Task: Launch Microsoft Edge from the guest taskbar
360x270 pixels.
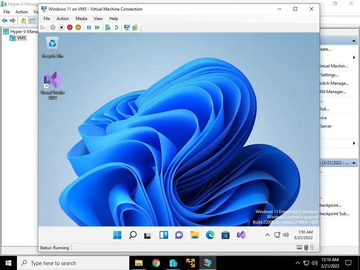Action: click(x=210, y=235)
